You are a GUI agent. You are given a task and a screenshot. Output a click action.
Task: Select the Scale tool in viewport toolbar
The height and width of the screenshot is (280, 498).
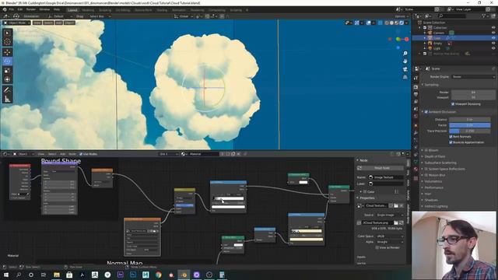[7, 71]
